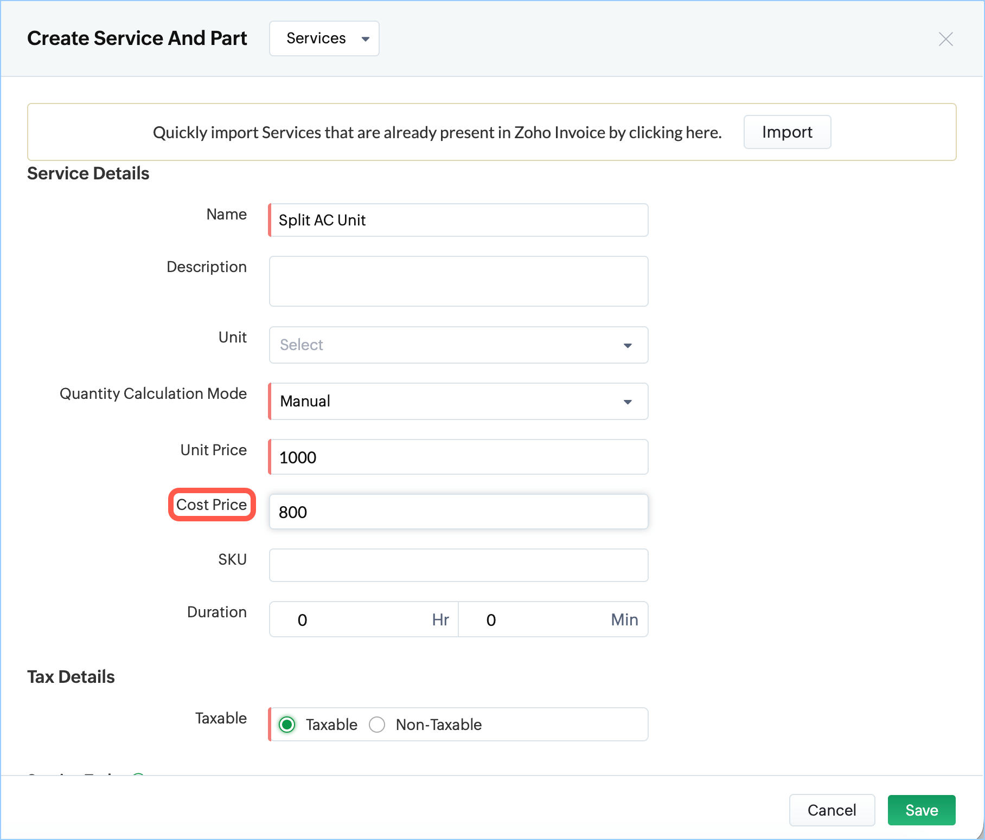The height and width of the screenshot is (840, 985).
Task: Click the Unit Price field
Action: pos(458,457)
